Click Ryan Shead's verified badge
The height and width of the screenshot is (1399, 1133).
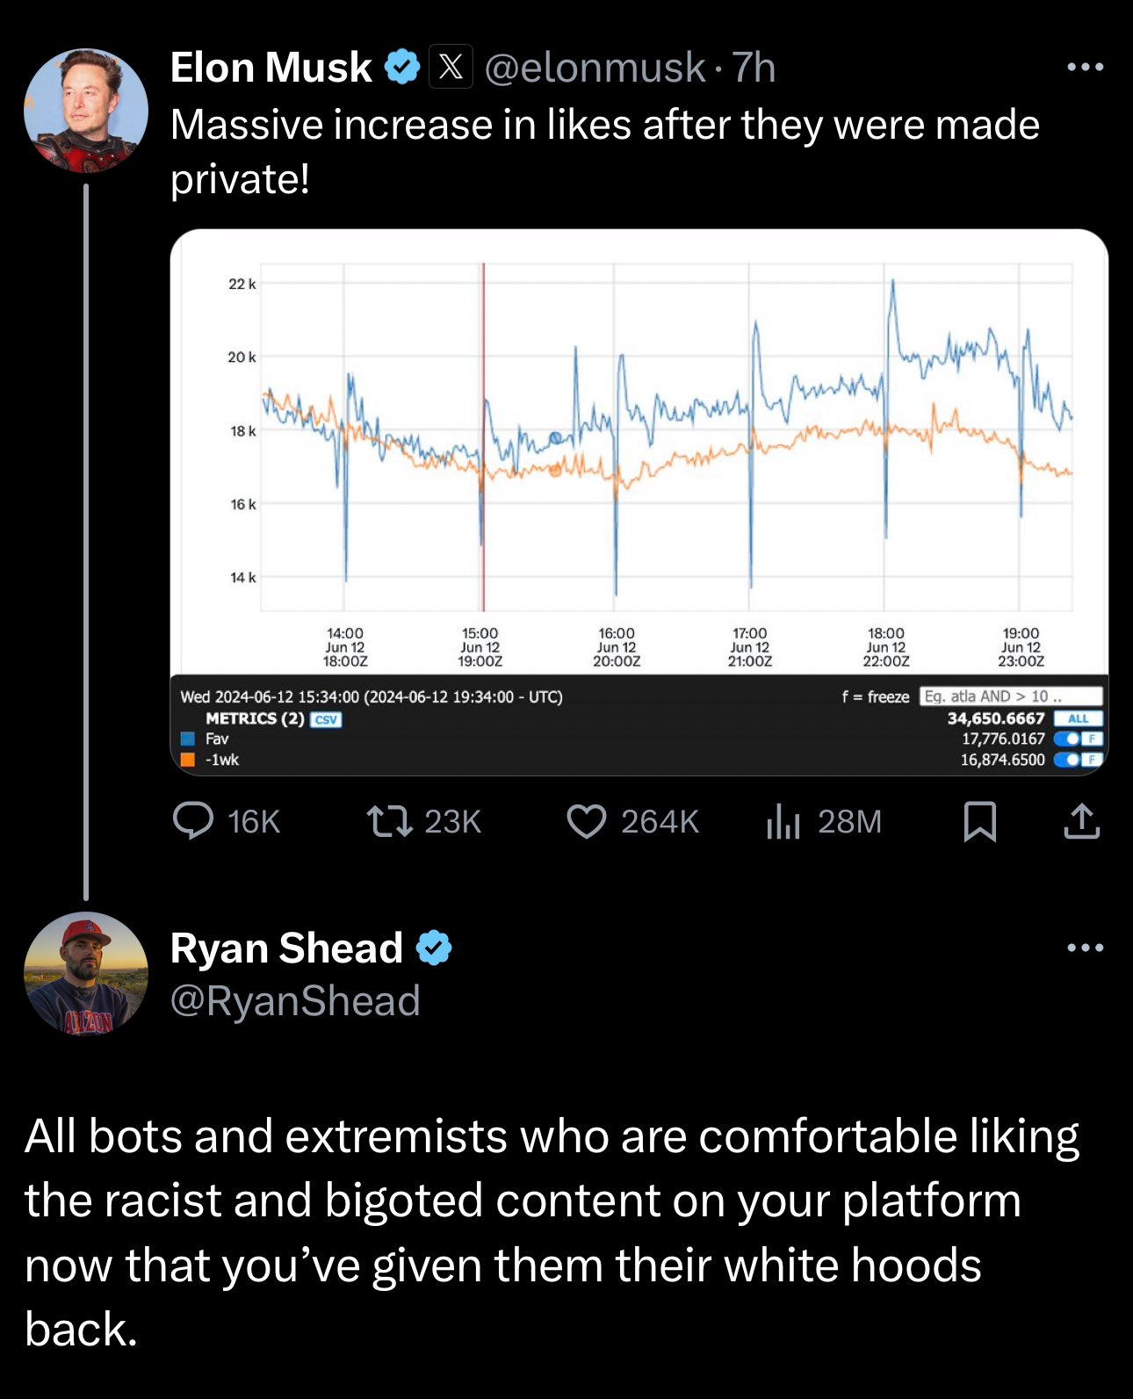click(434, 948)
